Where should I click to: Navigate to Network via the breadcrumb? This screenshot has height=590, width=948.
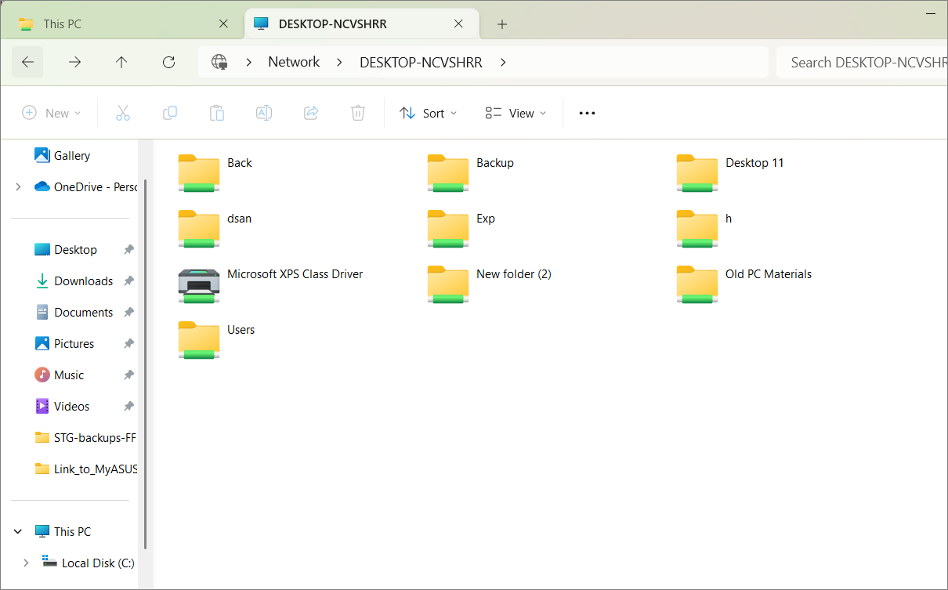[294, 62]
